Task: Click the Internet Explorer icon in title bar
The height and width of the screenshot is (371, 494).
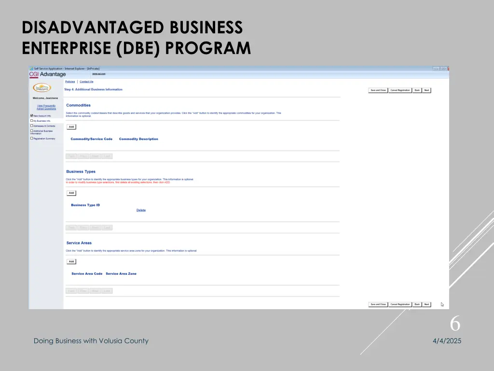Action: click(x=31, y=69)
